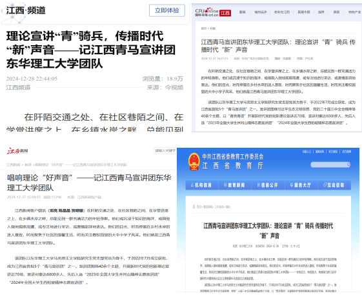Open the 教育新闻 tab
The height and width of the screenshot is (300, 362).
tap(235, 185)
